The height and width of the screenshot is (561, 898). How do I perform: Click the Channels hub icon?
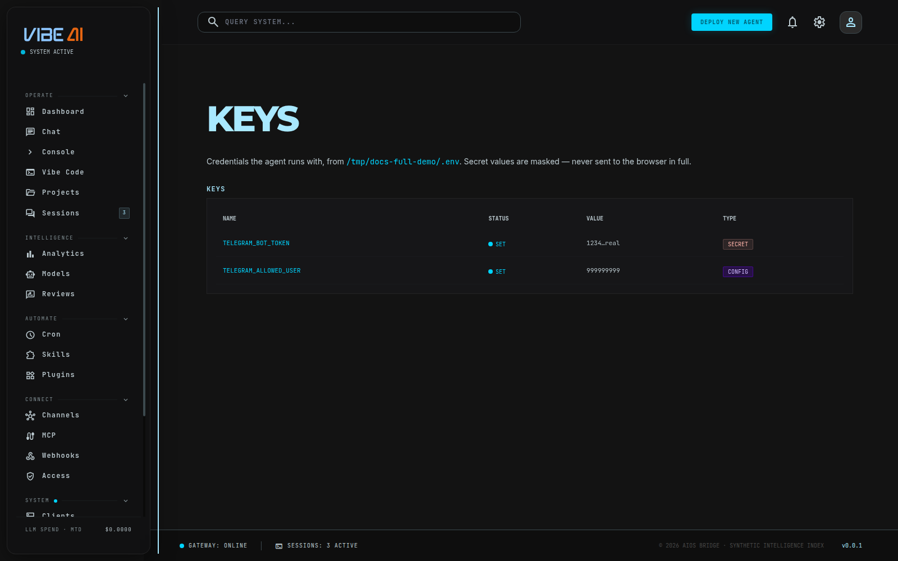pos(30,415)
